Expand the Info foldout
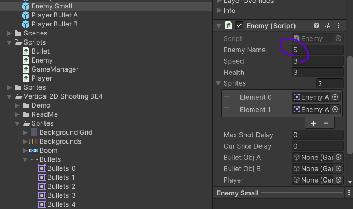The height and width of the screenshot is (209, 353). pos(219,10)
